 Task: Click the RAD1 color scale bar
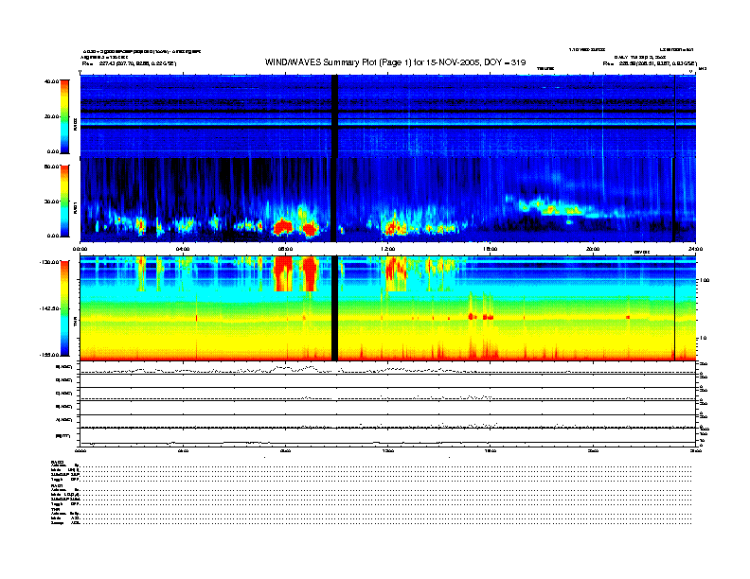[64, 201]
